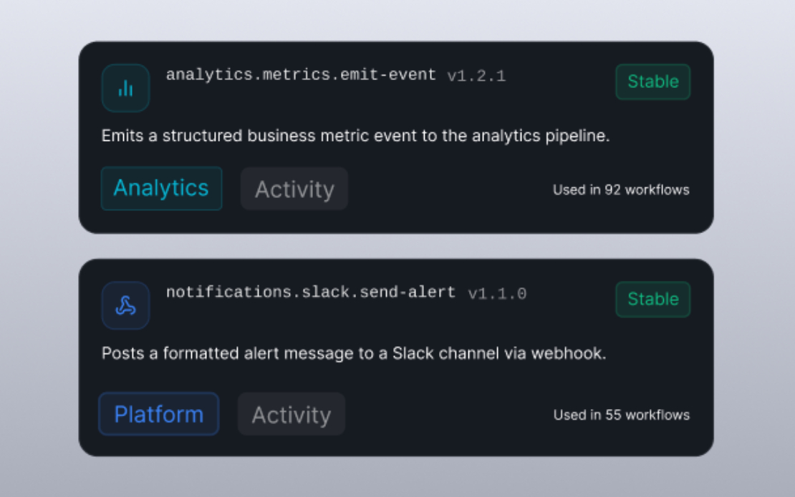The width and height of the screenshot is (795, 497).
Task: Click 'Used in 92 workflows' text
Action: point(621,190)
